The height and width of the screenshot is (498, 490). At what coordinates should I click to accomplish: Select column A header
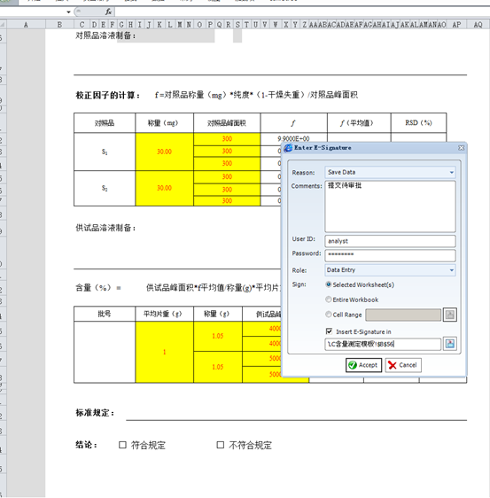(26, 25)
